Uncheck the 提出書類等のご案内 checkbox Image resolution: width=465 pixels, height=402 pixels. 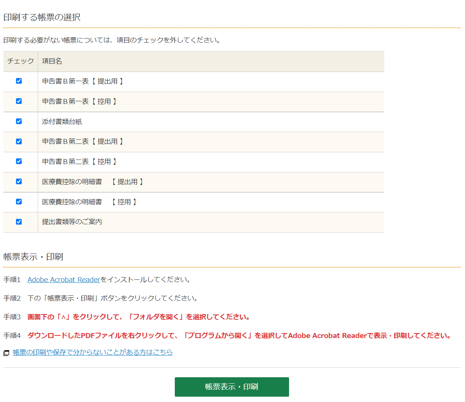pos(19,222)
